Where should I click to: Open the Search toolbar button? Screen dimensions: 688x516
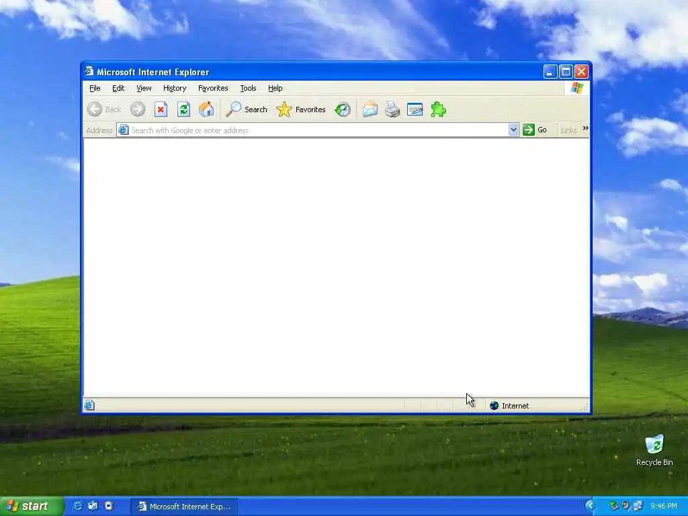tap(247, 110)
